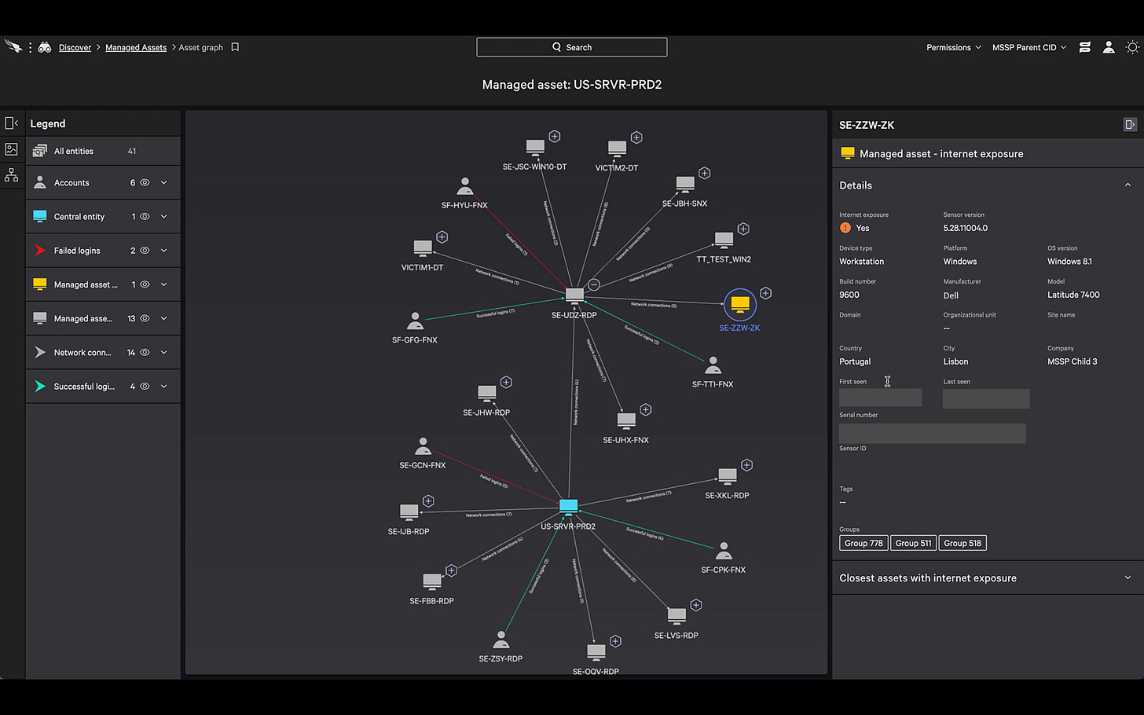Select the SF-TTI-FNX account node

[x=713, y=365]
